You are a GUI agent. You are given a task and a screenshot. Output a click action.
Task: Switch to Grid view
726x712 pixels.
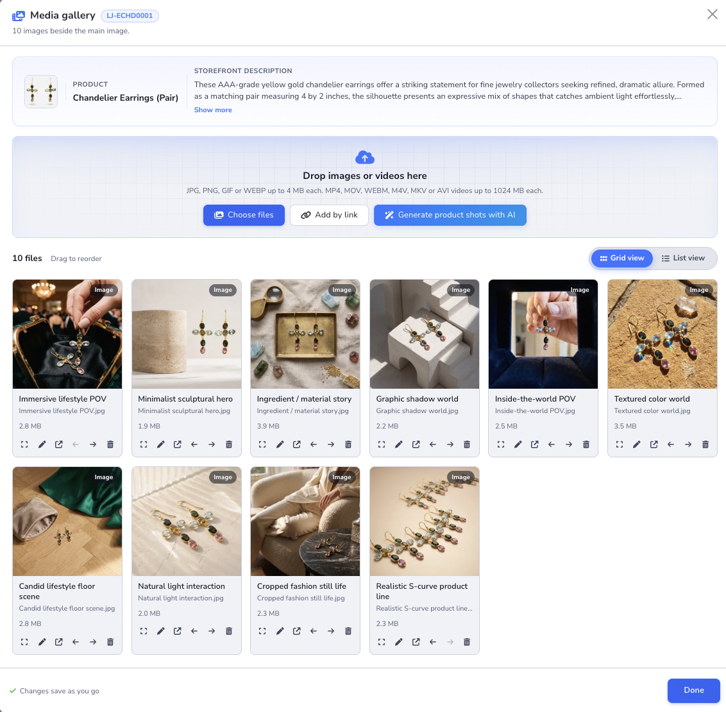(622, 259)
